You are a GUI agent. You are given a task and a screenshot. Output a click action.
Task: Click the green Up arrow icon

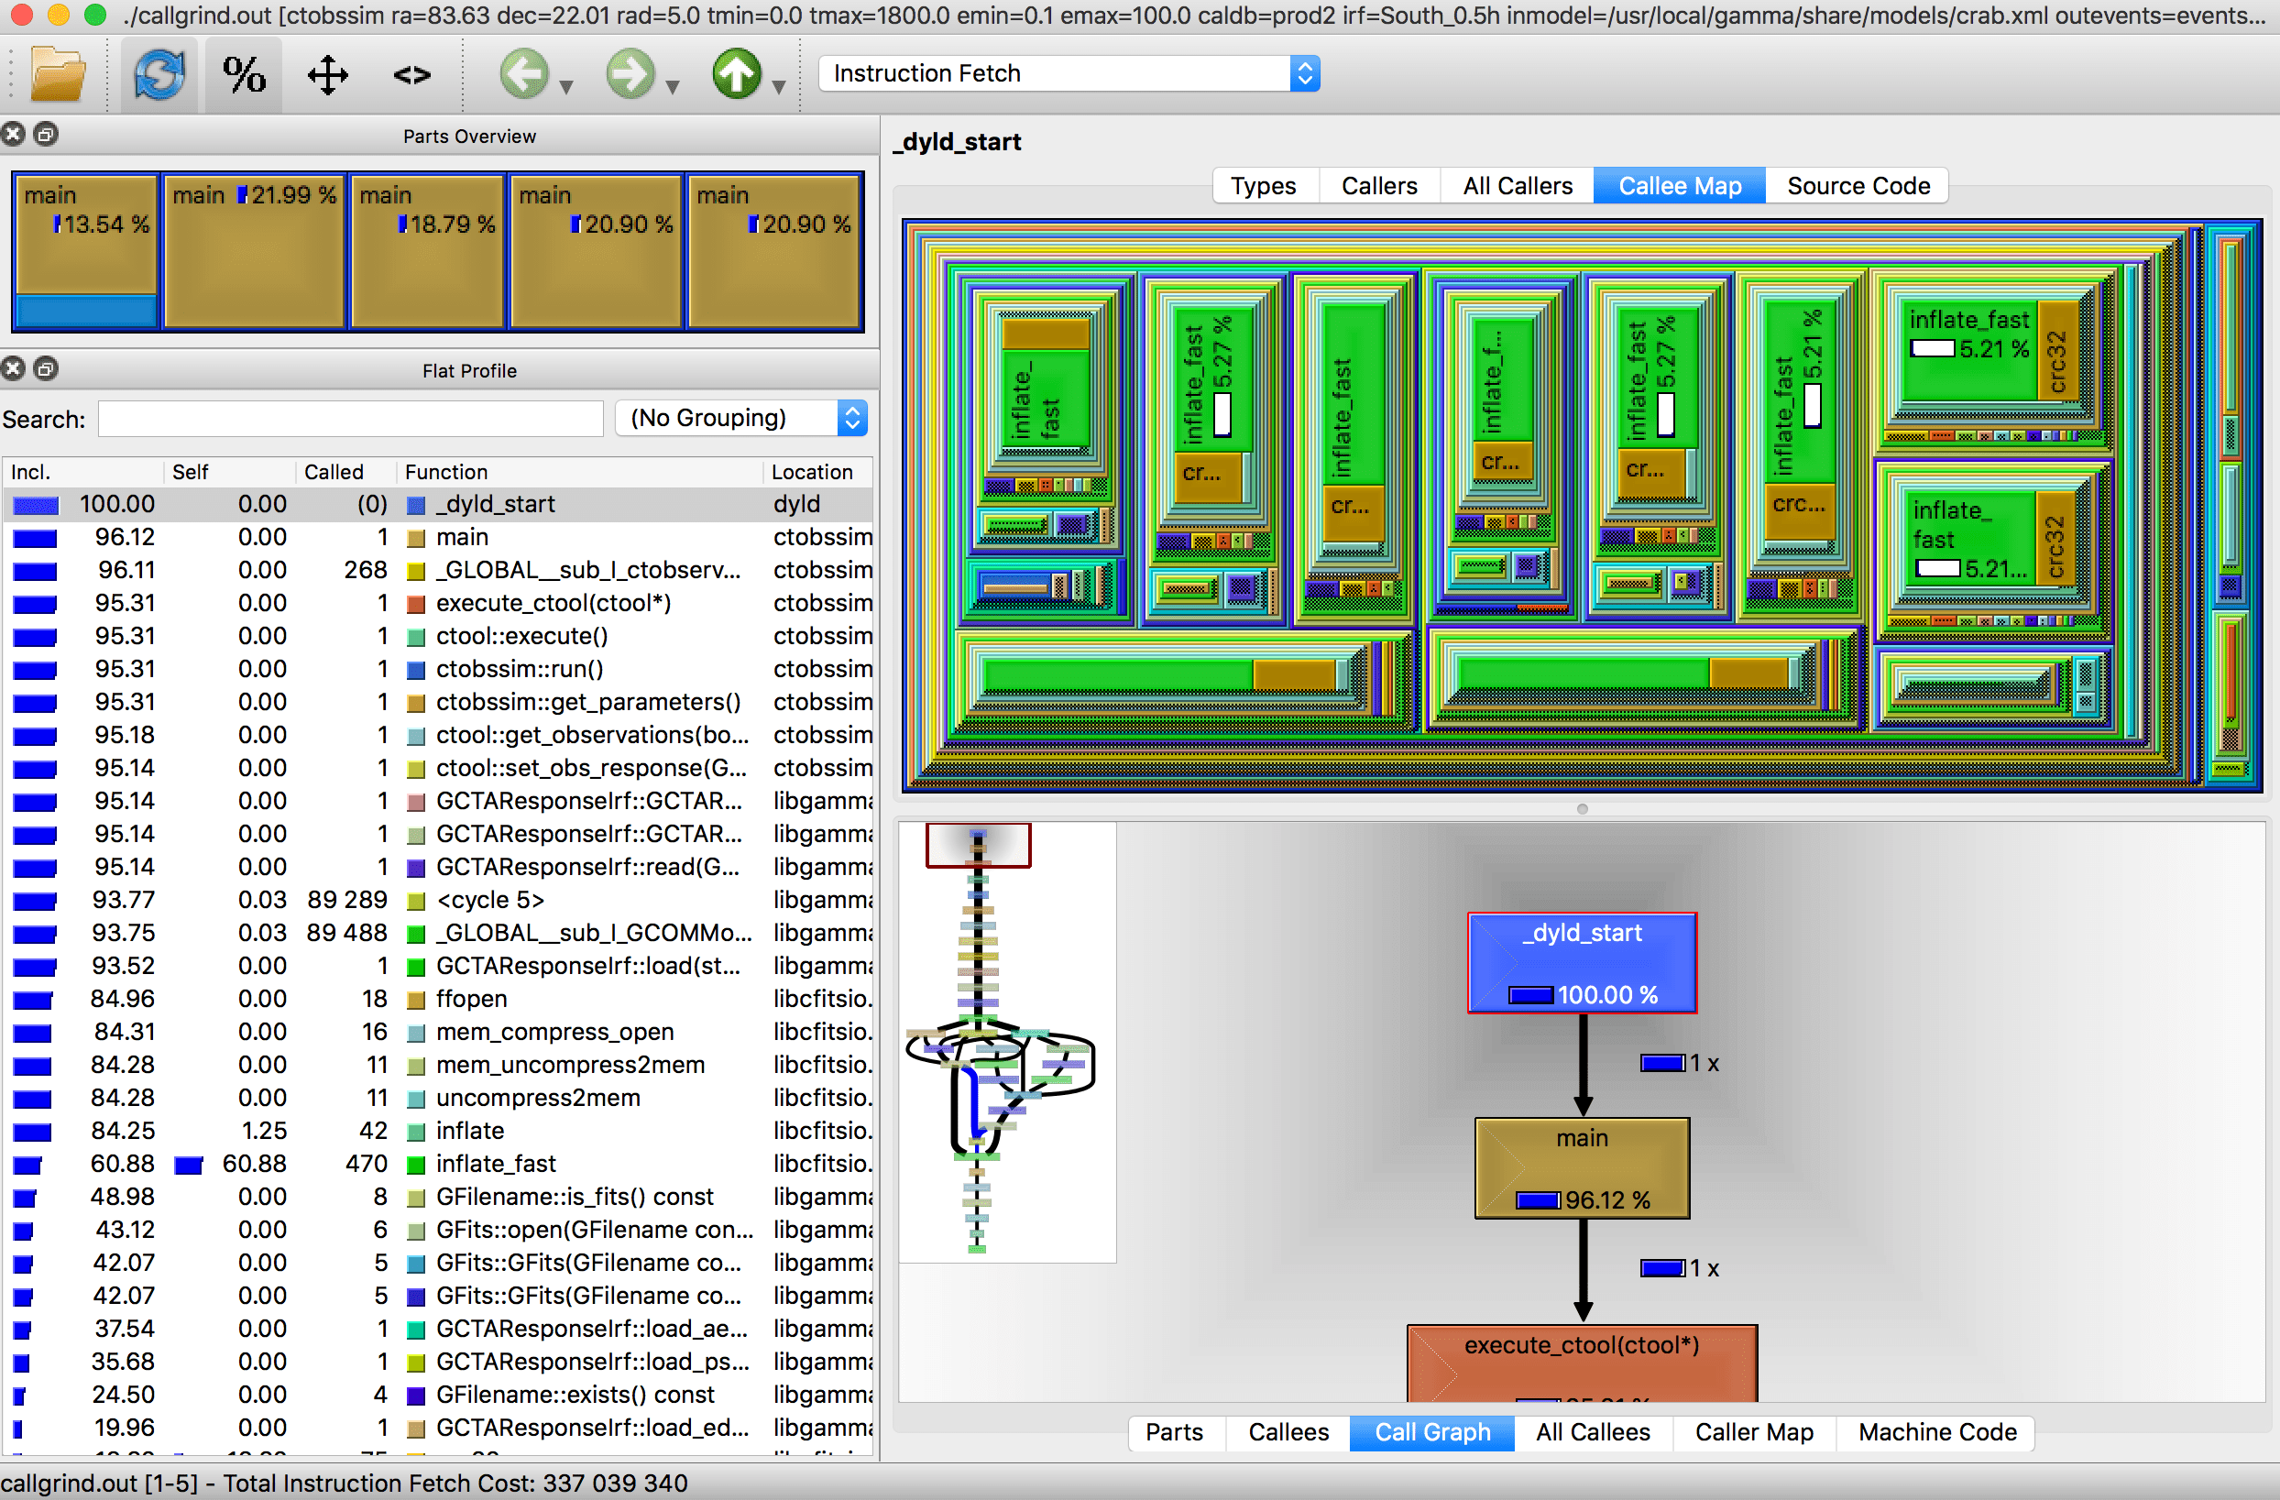tap(736, 75)
